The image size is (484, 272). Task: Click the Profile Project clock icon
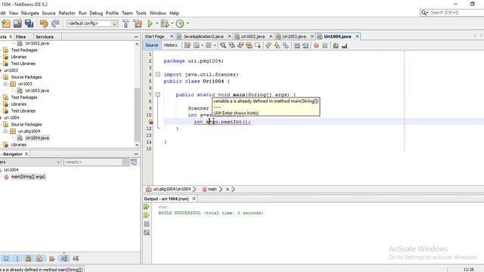tap(180, 23)
